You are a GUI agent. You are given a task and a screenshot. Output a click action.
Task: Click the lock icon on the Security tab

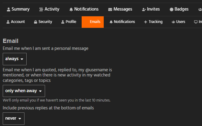tap(35, 22)
